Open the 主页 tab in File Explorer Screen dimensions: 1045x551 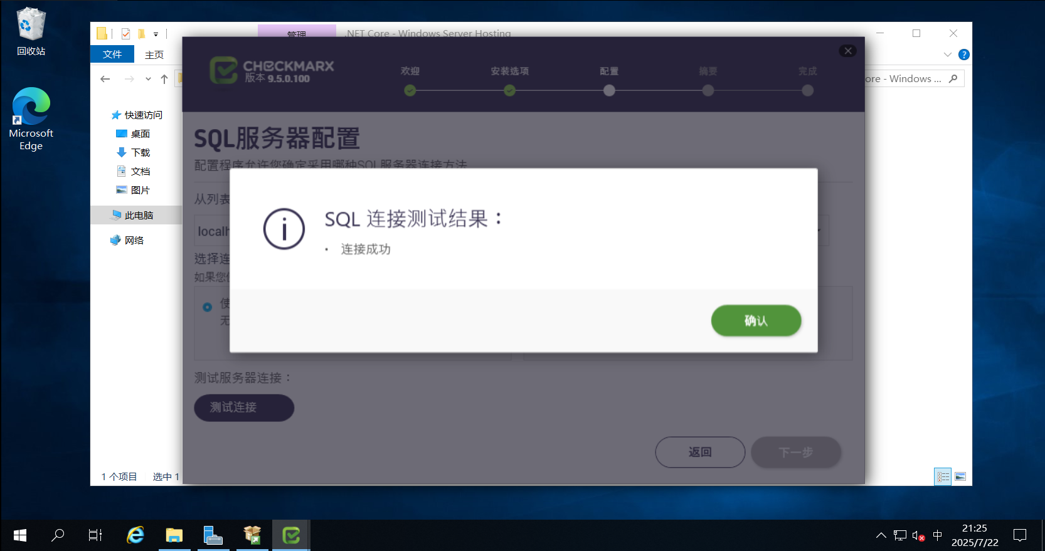pos(154,55)
